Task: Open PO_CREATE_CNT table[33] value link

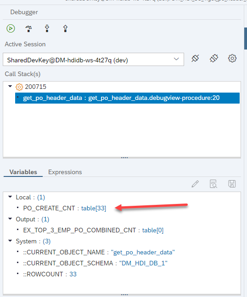Action: (94, 208)
